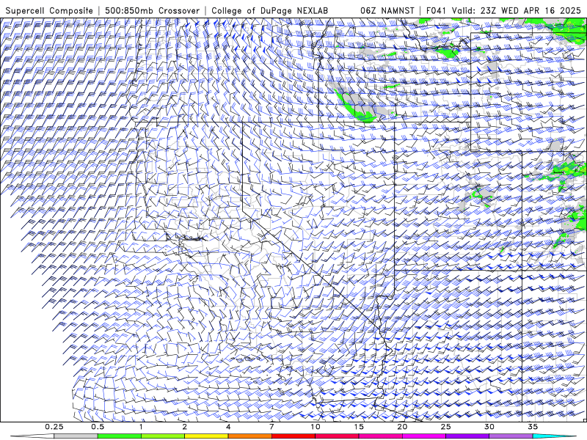Viewport: 587px width, 440px height.
Task: Click the scale label 25
Action: pyautogui.click(x=445, y=427)
